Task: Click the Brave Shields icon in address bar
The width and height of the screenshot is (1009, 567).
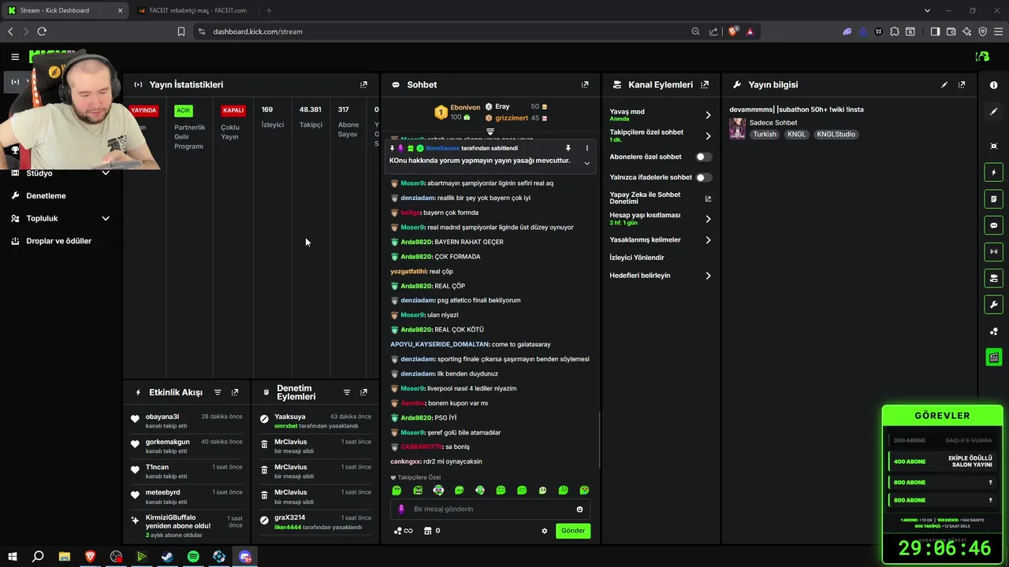Action: (733, 31)
